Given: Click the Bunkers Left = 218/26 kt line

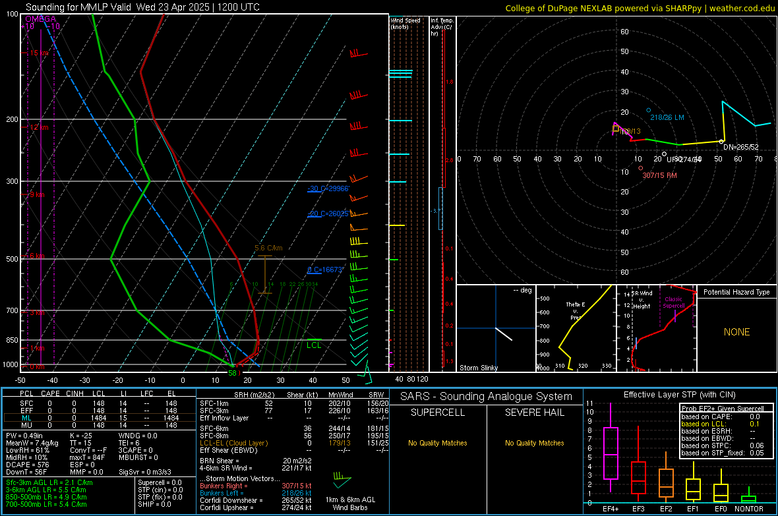Looking at the screenshot, I should [x=256, y=493].
